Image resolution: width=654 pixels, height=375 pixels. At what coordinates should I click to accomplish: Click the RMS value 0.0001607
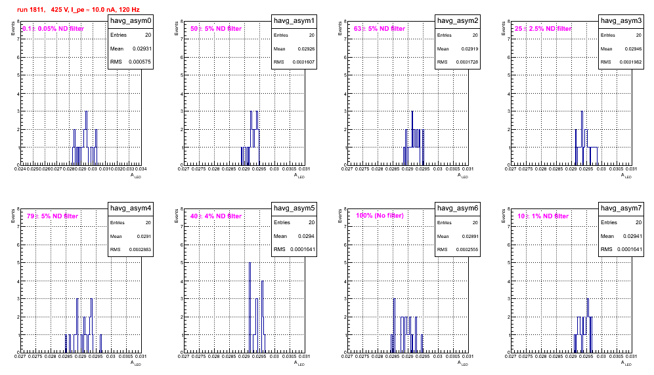(x=303, y=62)
